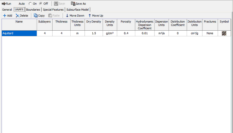Image resolution: width=233 pixels, height=133 pixels.
Task: Open the Density Units cell g/cm³
Action: [109, 33]
